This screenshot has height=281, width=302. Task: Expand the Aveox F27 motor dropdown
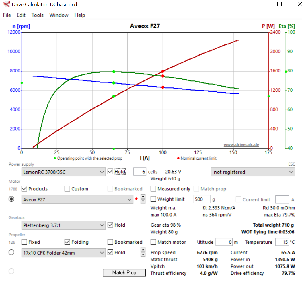pos(77,199)
